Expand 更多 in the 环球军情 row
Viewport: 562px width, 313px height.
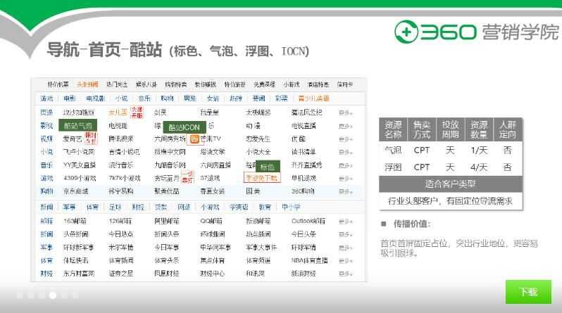(346, 248)
